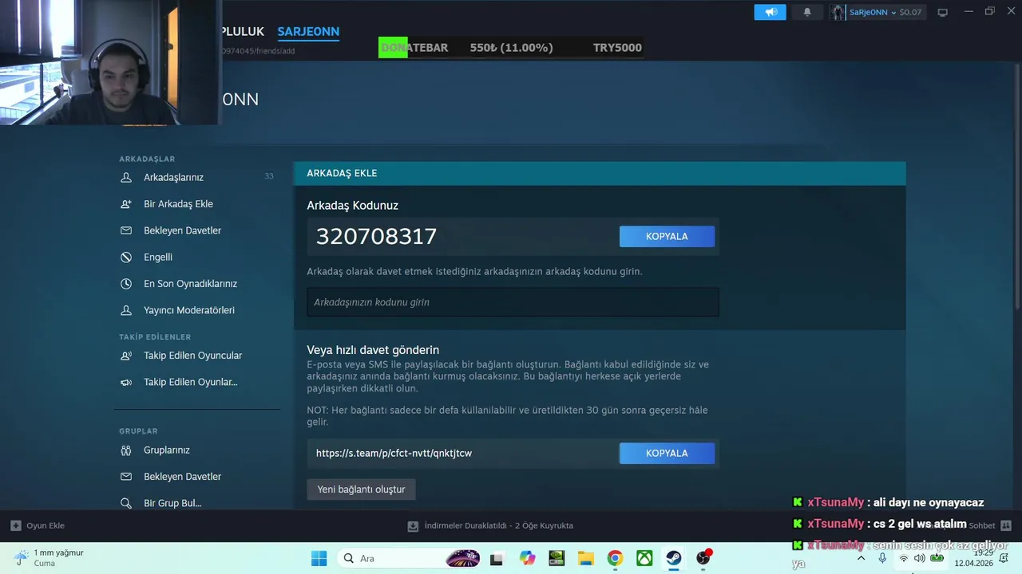Screen dimensions: 1022x574
Task: Switch to Big Picture mode monitor icon
Action: (x=942, y=12)
